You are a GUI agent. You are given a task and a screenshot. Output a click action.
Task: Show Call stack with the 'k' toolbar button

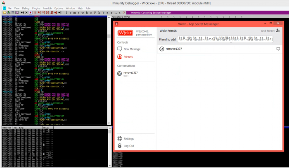coord(99,13)
